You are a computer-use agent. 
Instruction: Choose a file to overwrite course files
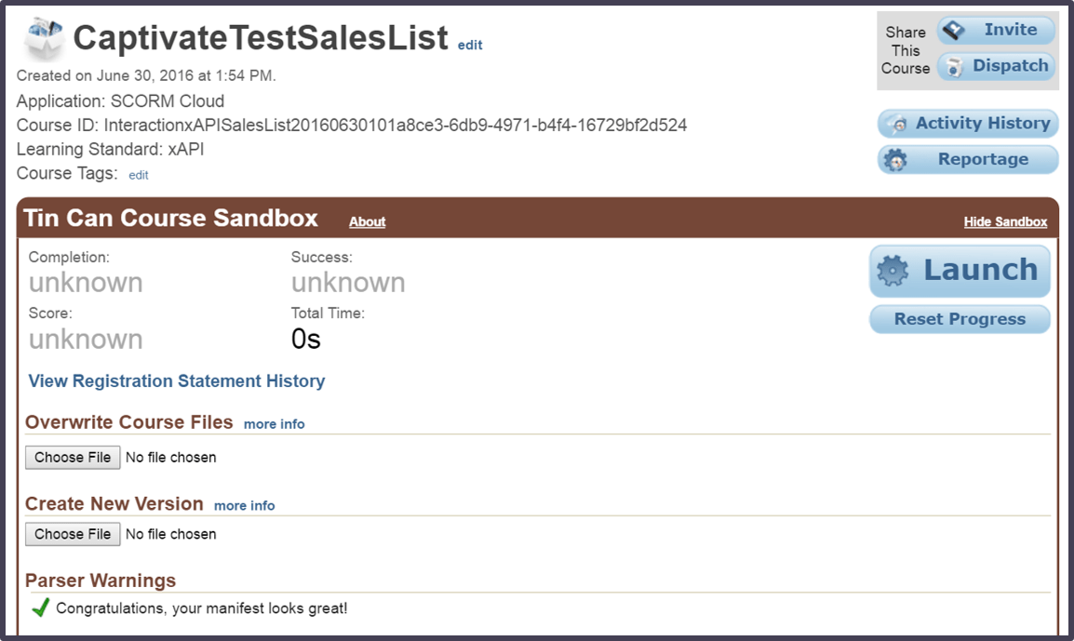[x=73, y=457]
